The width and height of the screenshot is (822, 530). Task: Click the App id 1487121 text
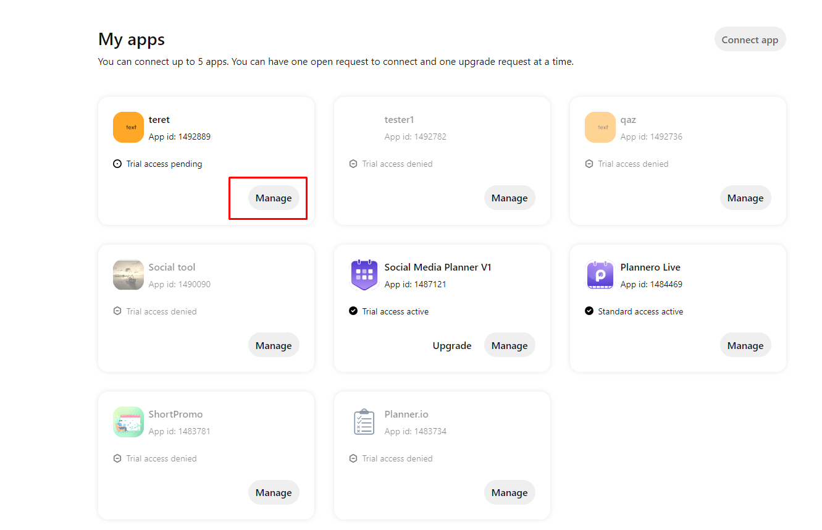pos(416,284)
